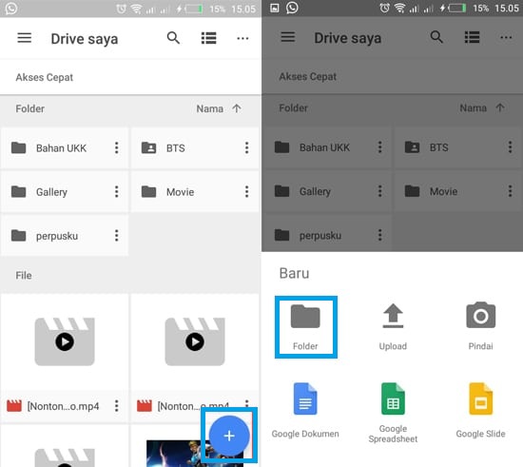Tap top overflow dots in right dimmed screen

[x=506, y=37]
